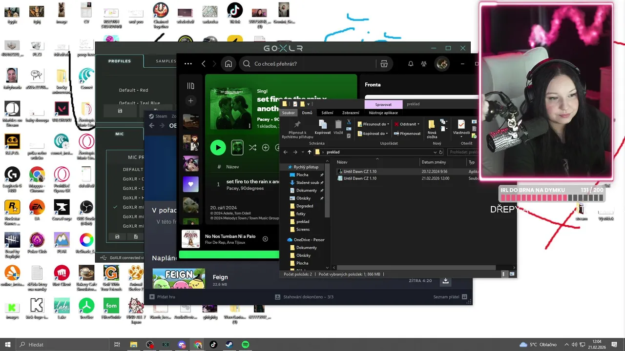Click Spotify browse icon in search bar
Screen dimensions: 625x351
(x=384, y=64)
